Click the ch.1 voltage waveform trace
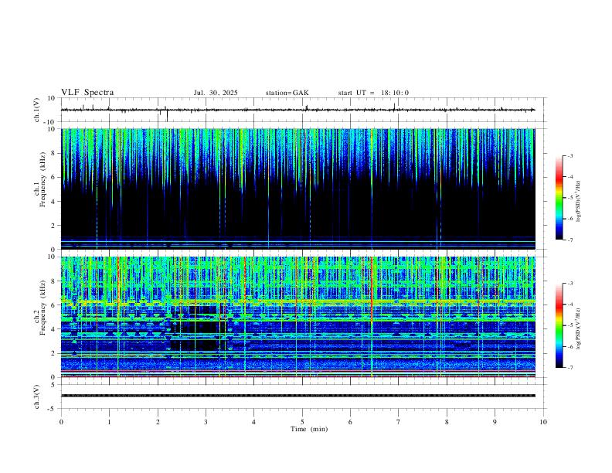This screenshot has height=473, width=612. 298,110
